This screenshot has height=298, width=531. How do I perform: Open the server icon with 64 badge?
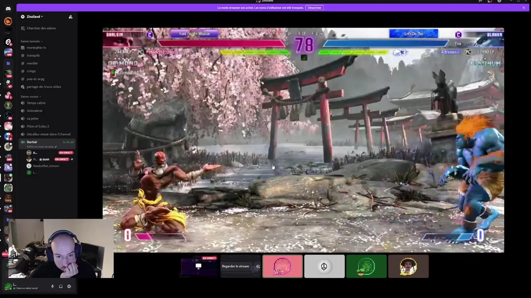coord(8,209)
